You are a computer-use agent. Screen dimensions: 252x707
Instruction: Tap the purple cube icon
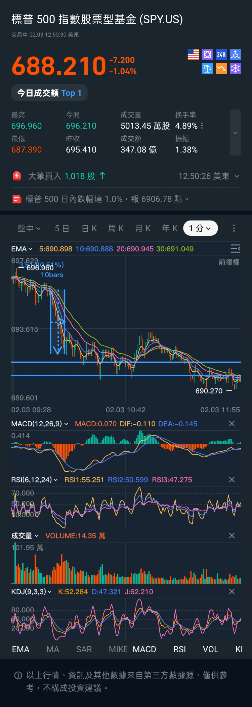click(235, 68)
